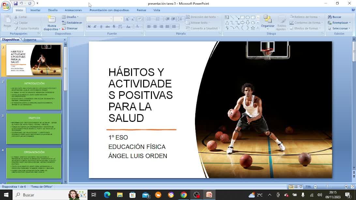Select the OBJETIVOS slide 3 thumbnail
The width and height of the screenshot is (356, 200).
coord(34,129)
